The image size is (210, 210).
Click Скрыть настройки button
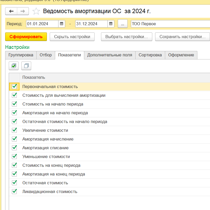(72, 37)
